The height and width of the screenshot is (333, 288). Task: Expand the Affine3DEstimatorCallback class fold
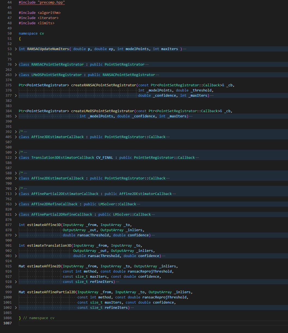point(16,137)
